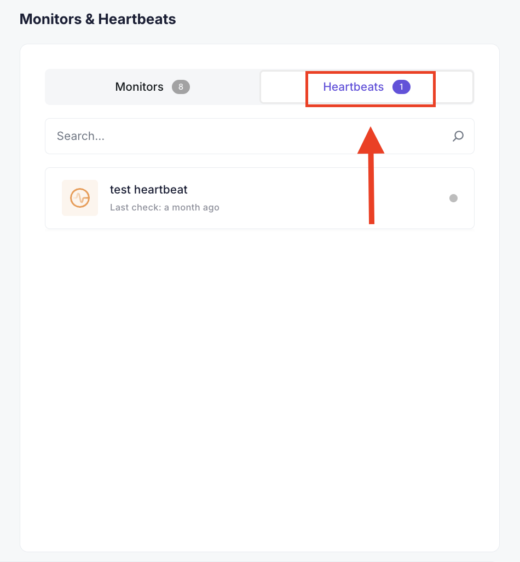Click the red arrow annotation head
This screenshot has width=520, height=562.
tap(371, 140)
